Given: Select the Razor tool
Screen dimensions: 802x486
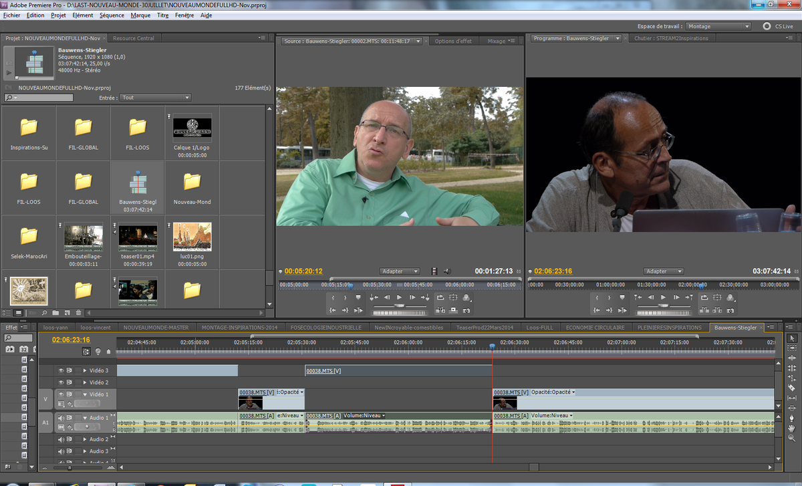Looking at the screenshot, I should pyautogui.click(x=792, y=388).
